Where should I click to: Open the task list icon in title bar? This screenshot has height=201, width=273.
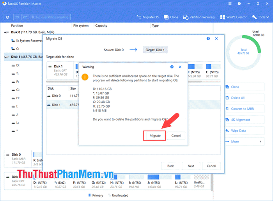pyautogui.click(x=230, y=4)
